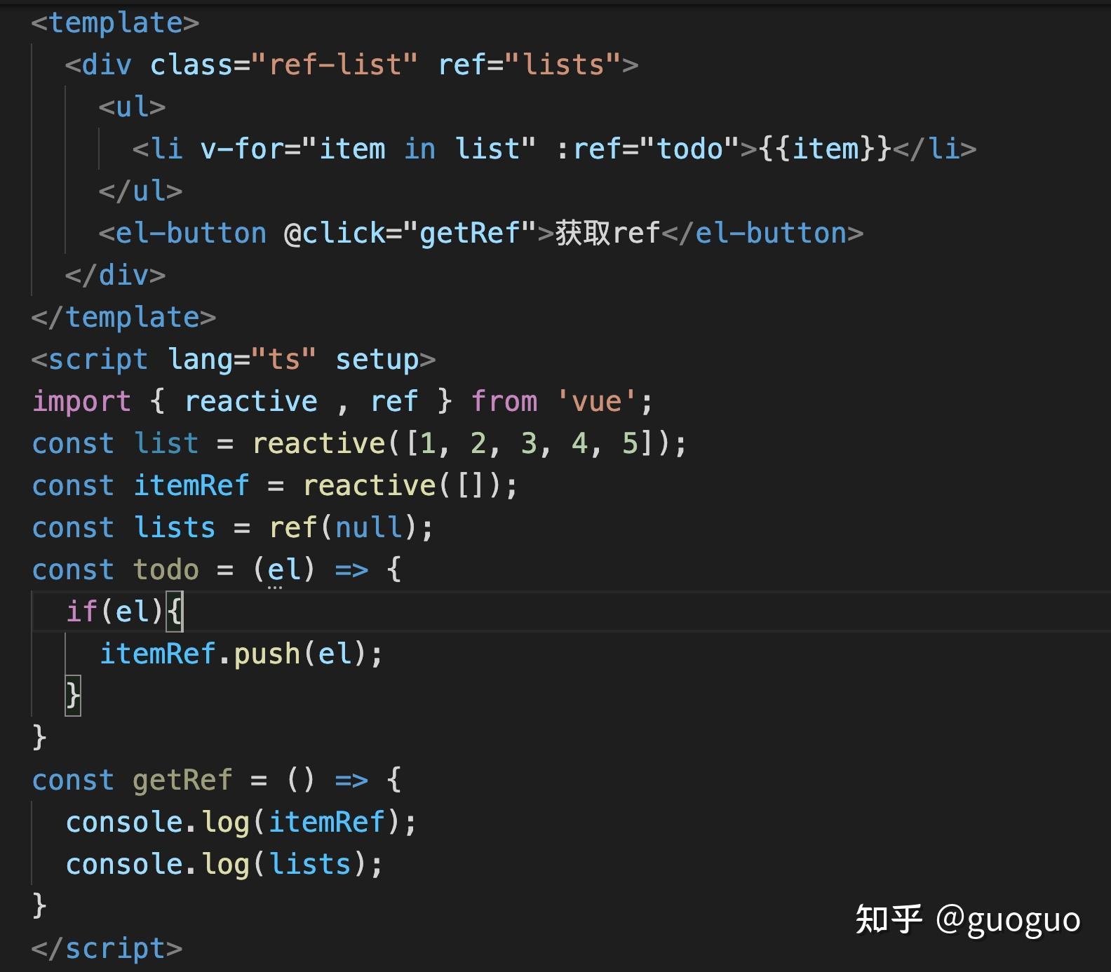Click the if keyword
The width and height of the screenshot is (1111, 972).
(81, 612)
